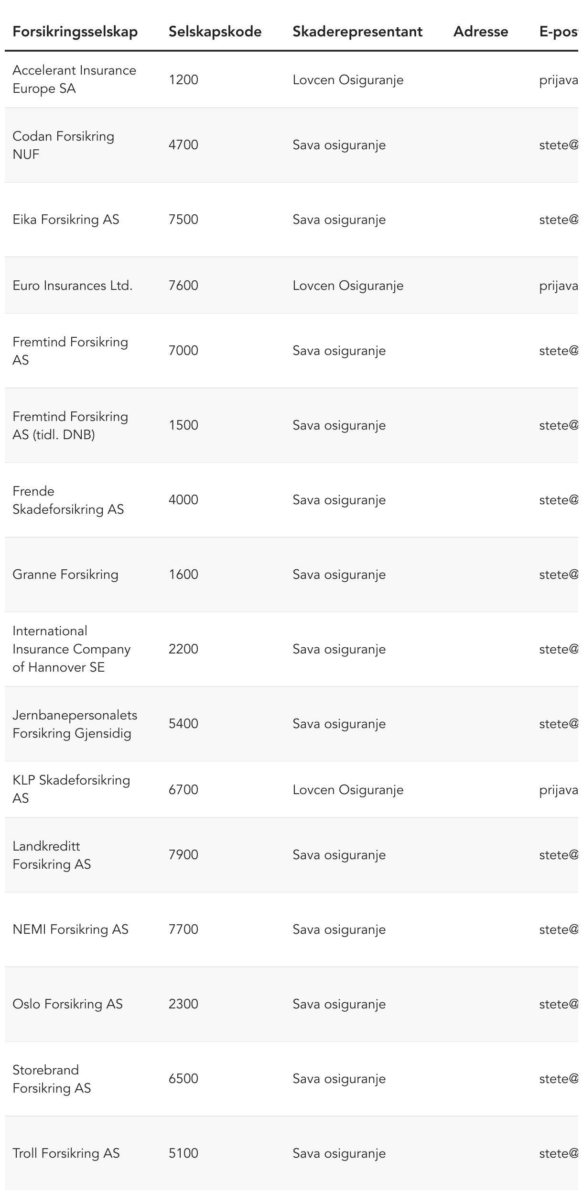Select the Eika Forsikring AS cell
This screenshot has height=1195, width=583.
66,220
